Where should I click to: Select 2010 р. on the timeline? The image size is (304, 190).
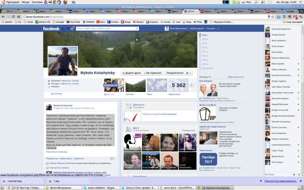pyautogui.click(x=205, y=56)
